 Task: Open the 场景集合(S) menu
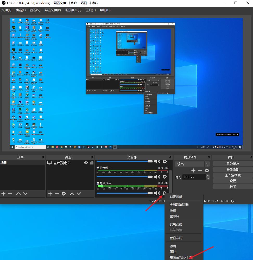pos(73,10)
